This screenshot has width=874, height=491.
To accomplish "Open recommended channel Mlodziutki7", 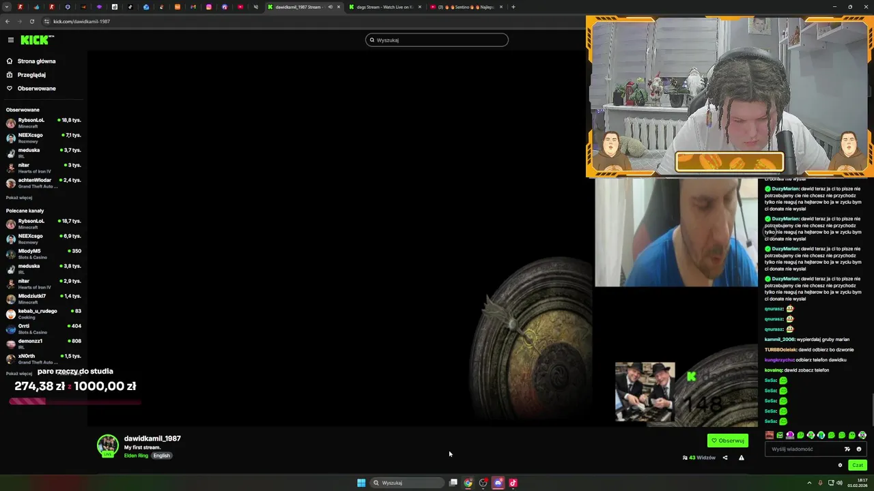I will tap(44, 299).
